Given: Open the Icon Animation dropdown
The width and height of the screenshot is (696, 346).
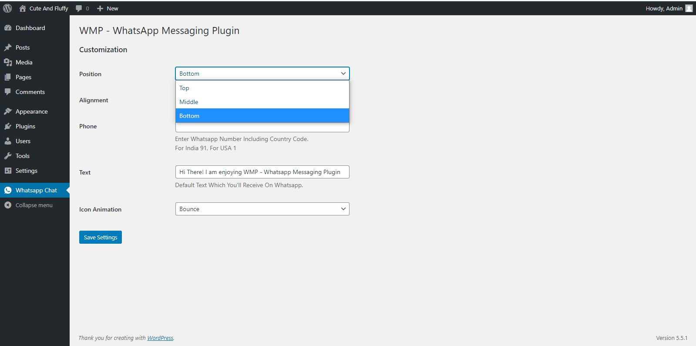Looking at the screenshot, I should pyautogui.click(x=262, y=209).
